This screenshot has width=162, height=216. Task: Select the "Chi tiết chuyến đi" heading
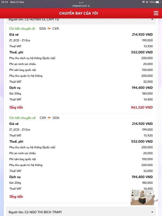click(22, 29)
